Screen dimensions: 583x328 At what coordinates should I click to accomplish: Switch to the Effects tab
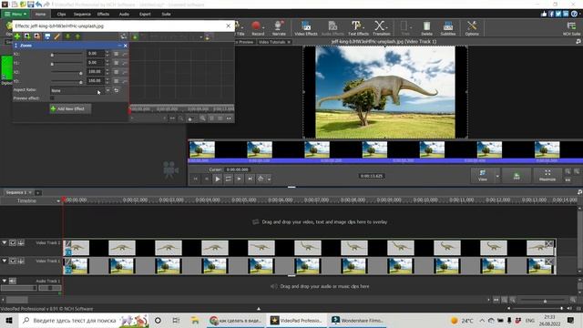coord(103,15)
